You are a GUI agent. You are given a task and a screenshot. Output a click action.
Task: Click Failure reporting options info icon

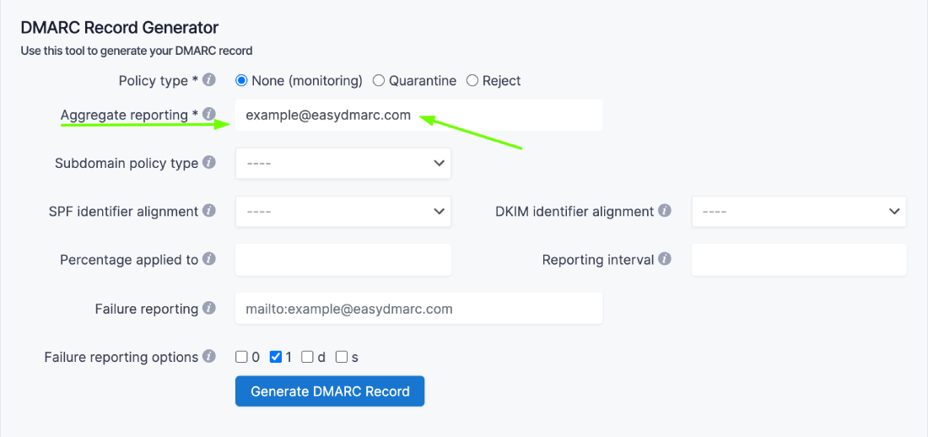tap(209, 357)
